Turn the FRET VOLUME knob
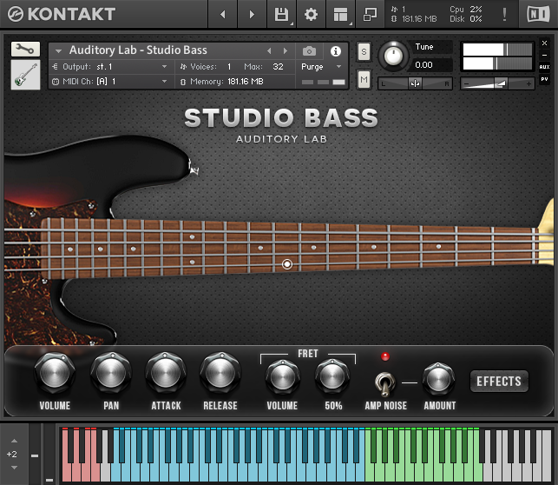Screen dimensions: 558x485 point(283,376)
